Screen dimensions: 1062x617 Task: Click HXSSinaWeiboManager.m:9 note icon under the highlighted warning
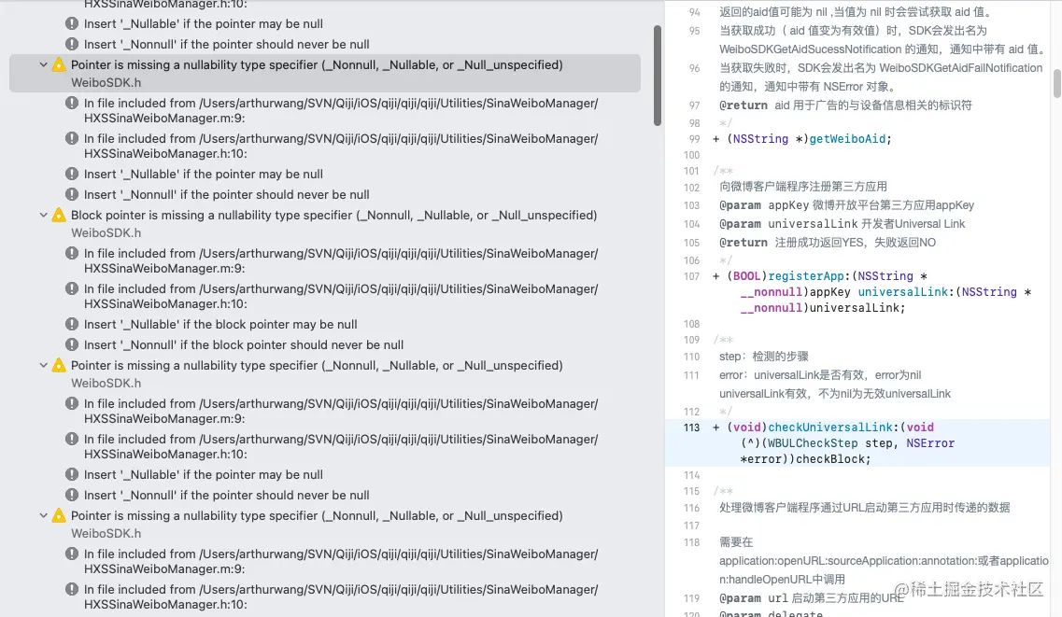(72, 103)
